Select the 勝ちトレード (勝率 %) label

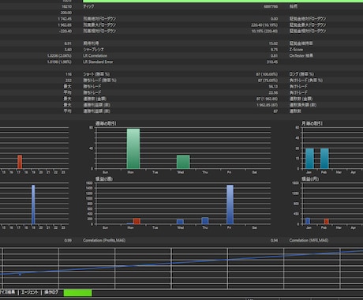[99, 81]
